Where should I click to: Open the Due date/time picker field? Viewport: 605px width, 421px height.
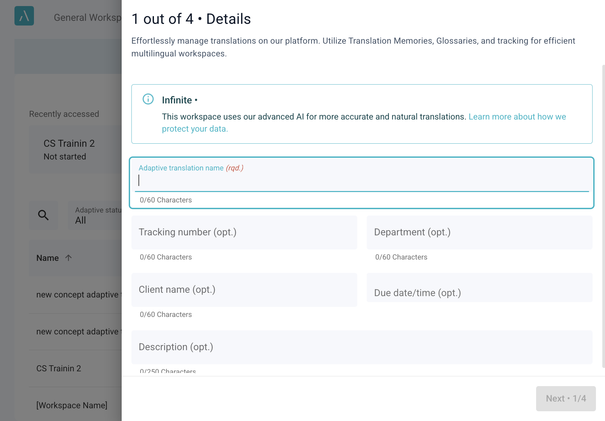(x=479, y=288)
